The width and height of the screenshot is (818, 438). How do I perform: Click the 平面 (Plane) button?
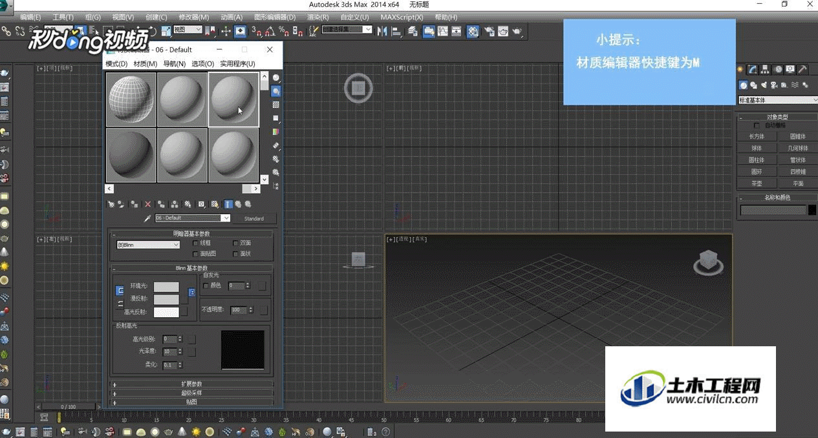click(x=798, y=183)
